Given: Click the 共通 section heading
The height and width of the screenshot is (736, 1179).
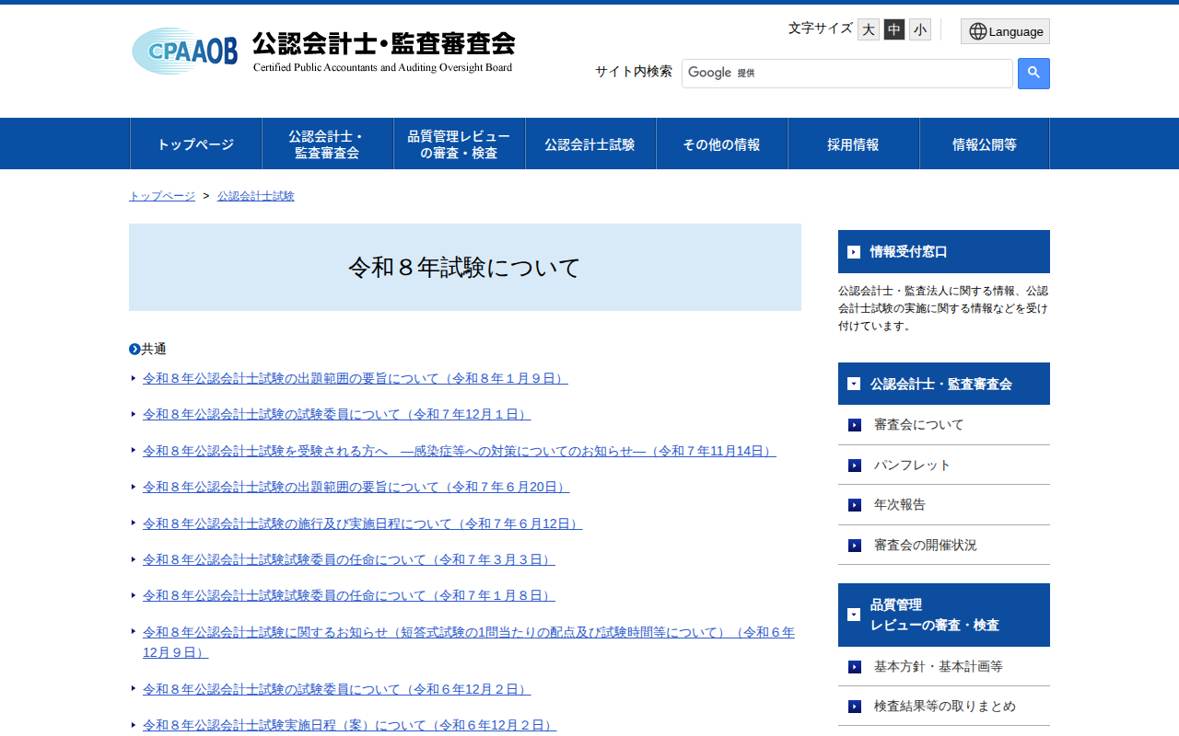Looking at the screenshot, I should [148, 349].
